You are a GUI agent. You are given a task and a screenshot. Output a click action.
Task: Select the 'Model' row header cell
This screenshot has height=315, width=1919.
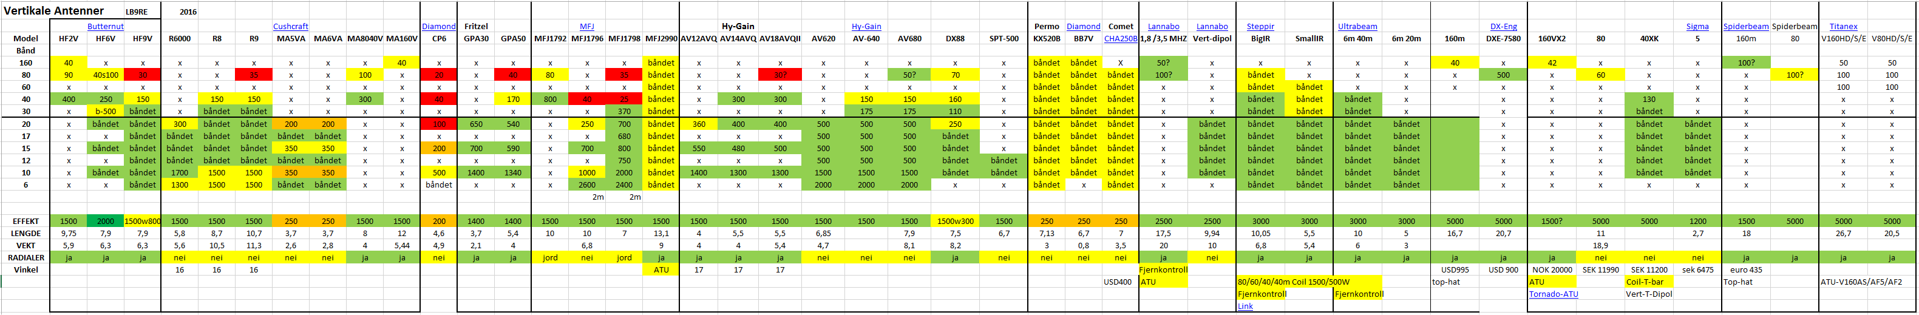coord(25,39)
